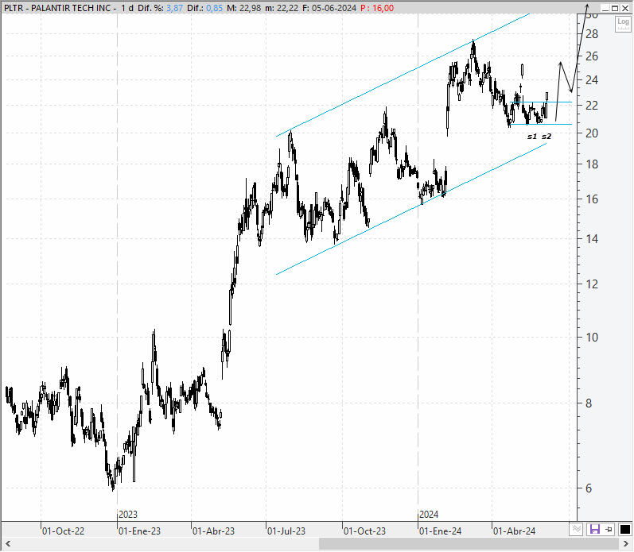This screenshot has height=552, width=634.
Task: Click the 01-Abr-23 date axis label
Action: (213, 531)
